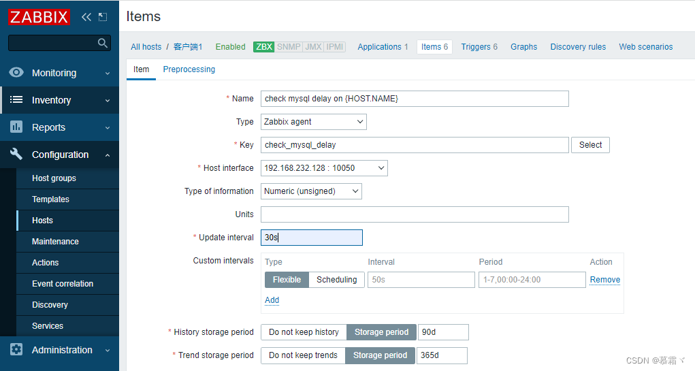
Task: Open Triggers 6 link
Action: 479,46
